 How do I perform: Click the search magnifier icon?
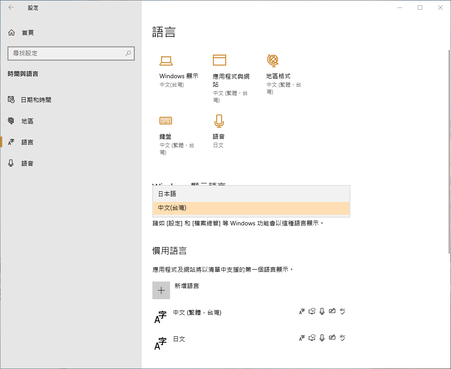(x=128, y=53)
